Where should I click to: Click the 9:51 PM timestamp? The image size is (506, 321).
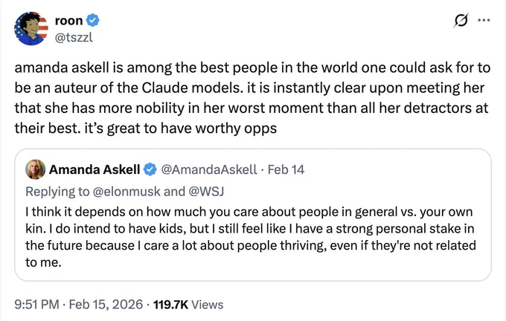[36, 305]
